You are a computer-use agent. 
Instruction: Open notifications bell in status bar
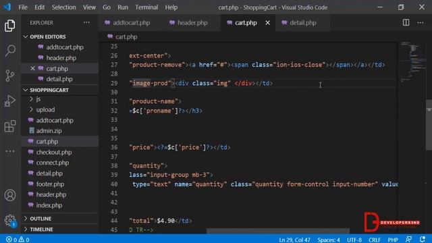click(422, 240)
